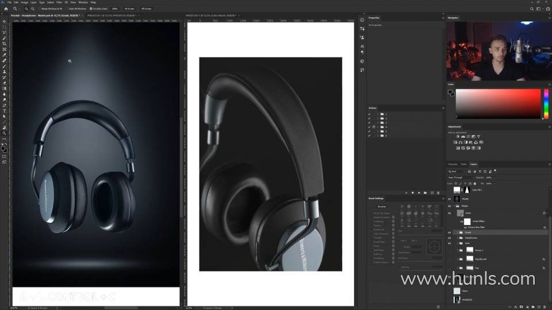Click the Navigator preview thumbnail

498,51
